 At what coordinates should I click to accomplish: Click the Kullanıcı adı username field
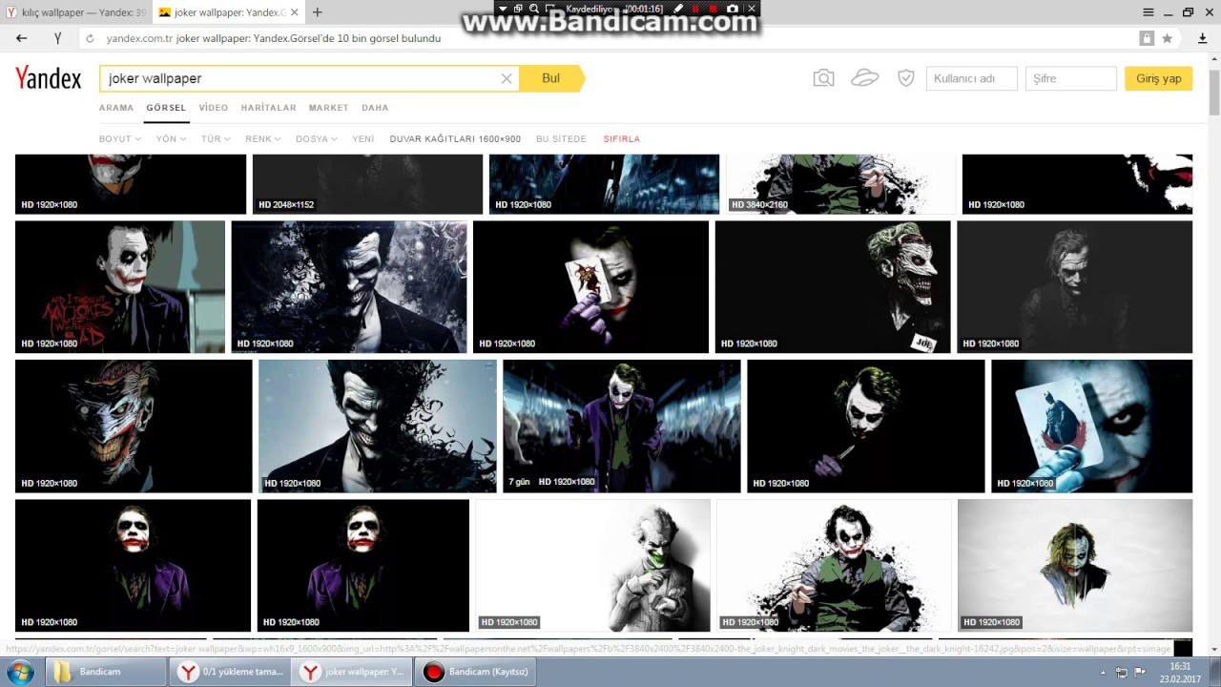(971, 78)
